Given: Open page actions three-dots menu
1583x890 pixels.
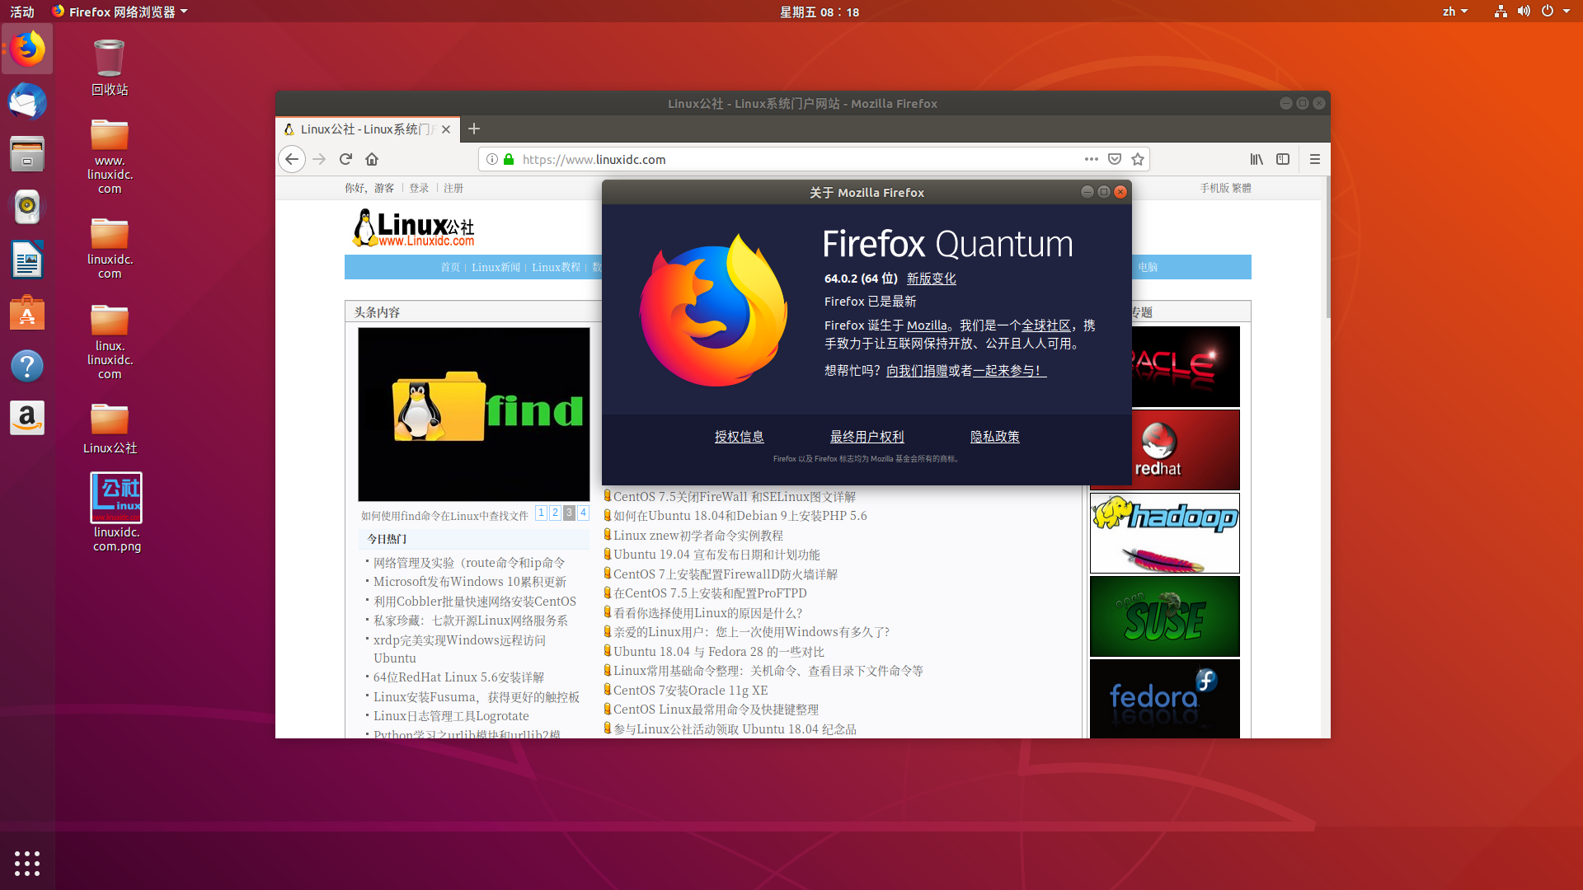Looking at the screenshot, I should coord(1092,159).
